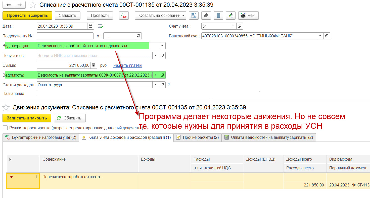Screen dimensions: 370x198
Task: Open calendar picker for Дата field
Action: pos(91,26)
